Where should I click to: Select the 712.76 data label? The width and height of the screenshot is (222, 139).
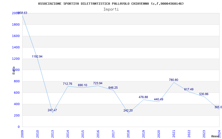point(67,84)
